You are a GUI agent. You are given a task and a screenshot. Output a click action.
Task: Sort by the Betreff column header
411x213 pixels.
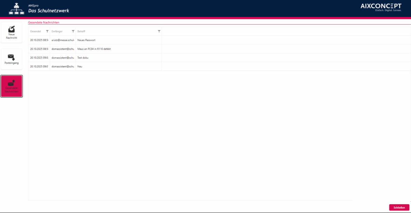[x=81, y=31]
